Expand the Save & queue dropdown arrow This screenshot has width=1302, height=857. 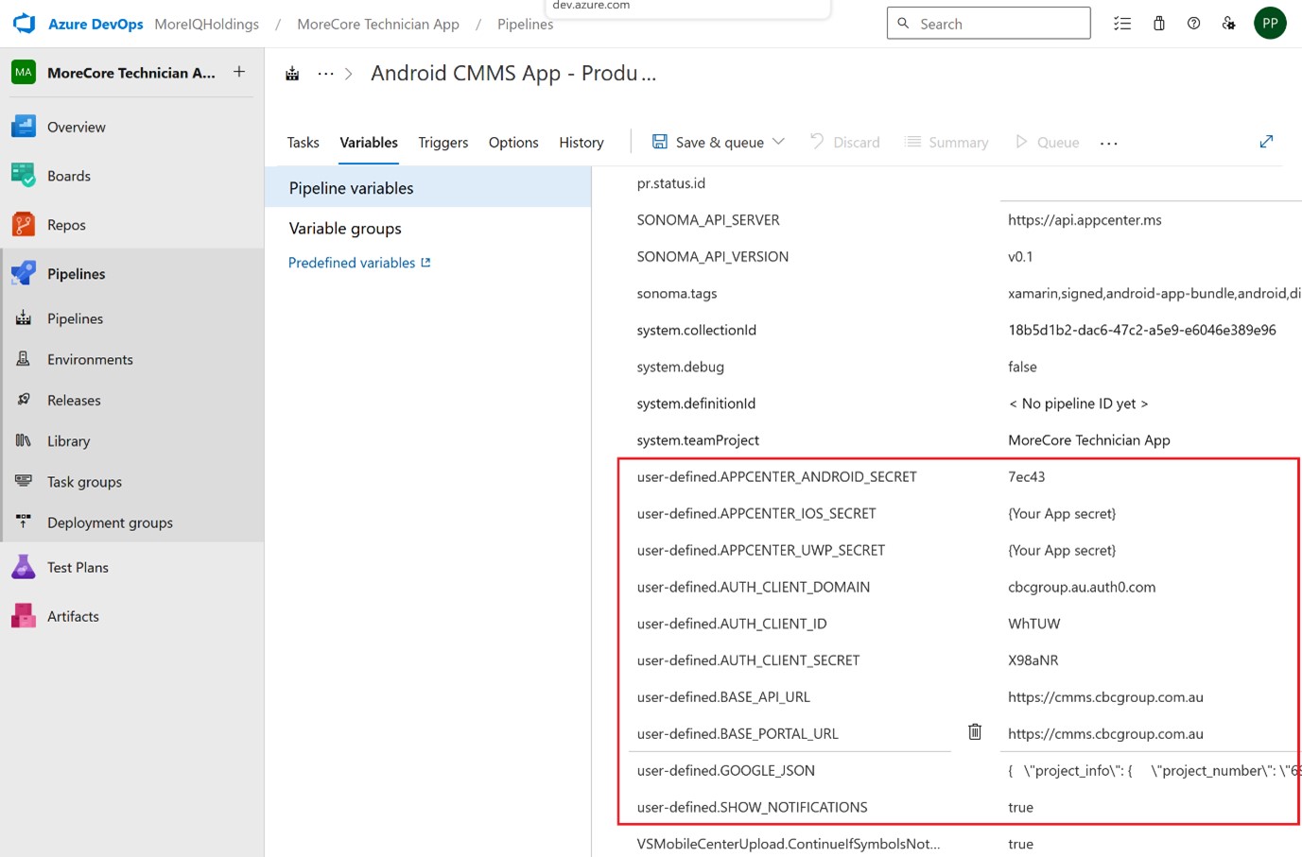778,142
